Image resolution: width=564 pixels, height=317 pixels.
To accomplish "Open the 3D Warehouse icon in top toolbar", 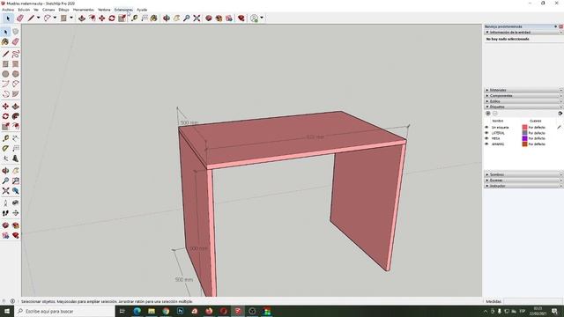I will pos(209,18).
